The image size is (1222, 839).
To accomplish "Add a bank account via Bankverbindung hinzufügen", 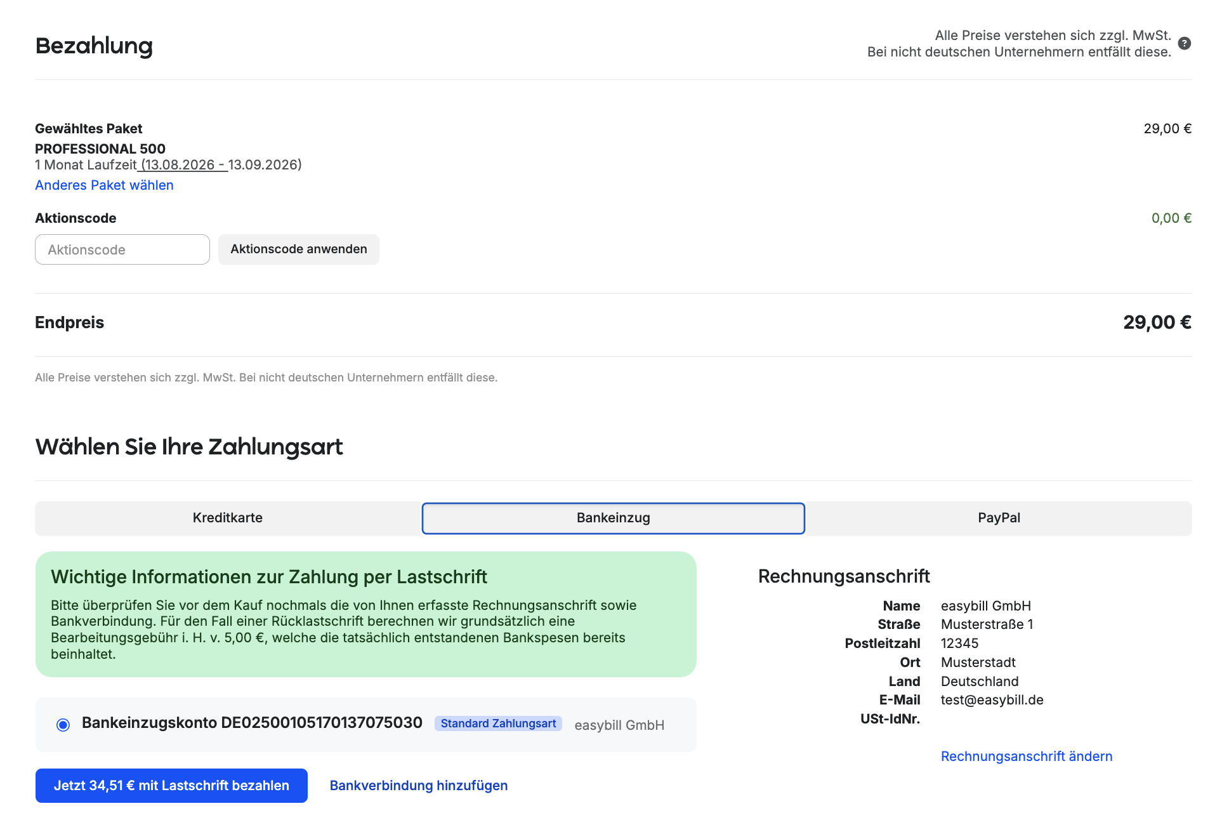I will [x=419, y=786].
